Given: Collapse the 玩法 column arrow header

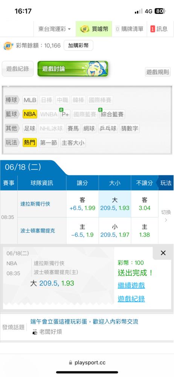Looking at the screenshot, I should click(x=165, y=183).
